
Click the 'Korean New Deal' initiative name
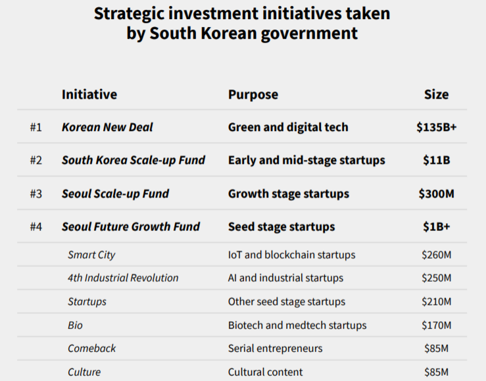point(107,127)
